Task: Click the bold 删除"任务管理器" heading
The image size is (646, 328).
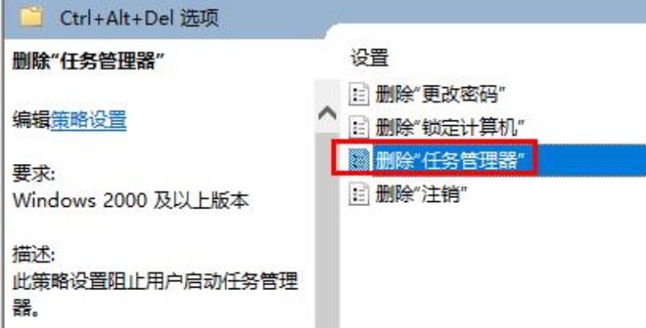Action: 88,61
